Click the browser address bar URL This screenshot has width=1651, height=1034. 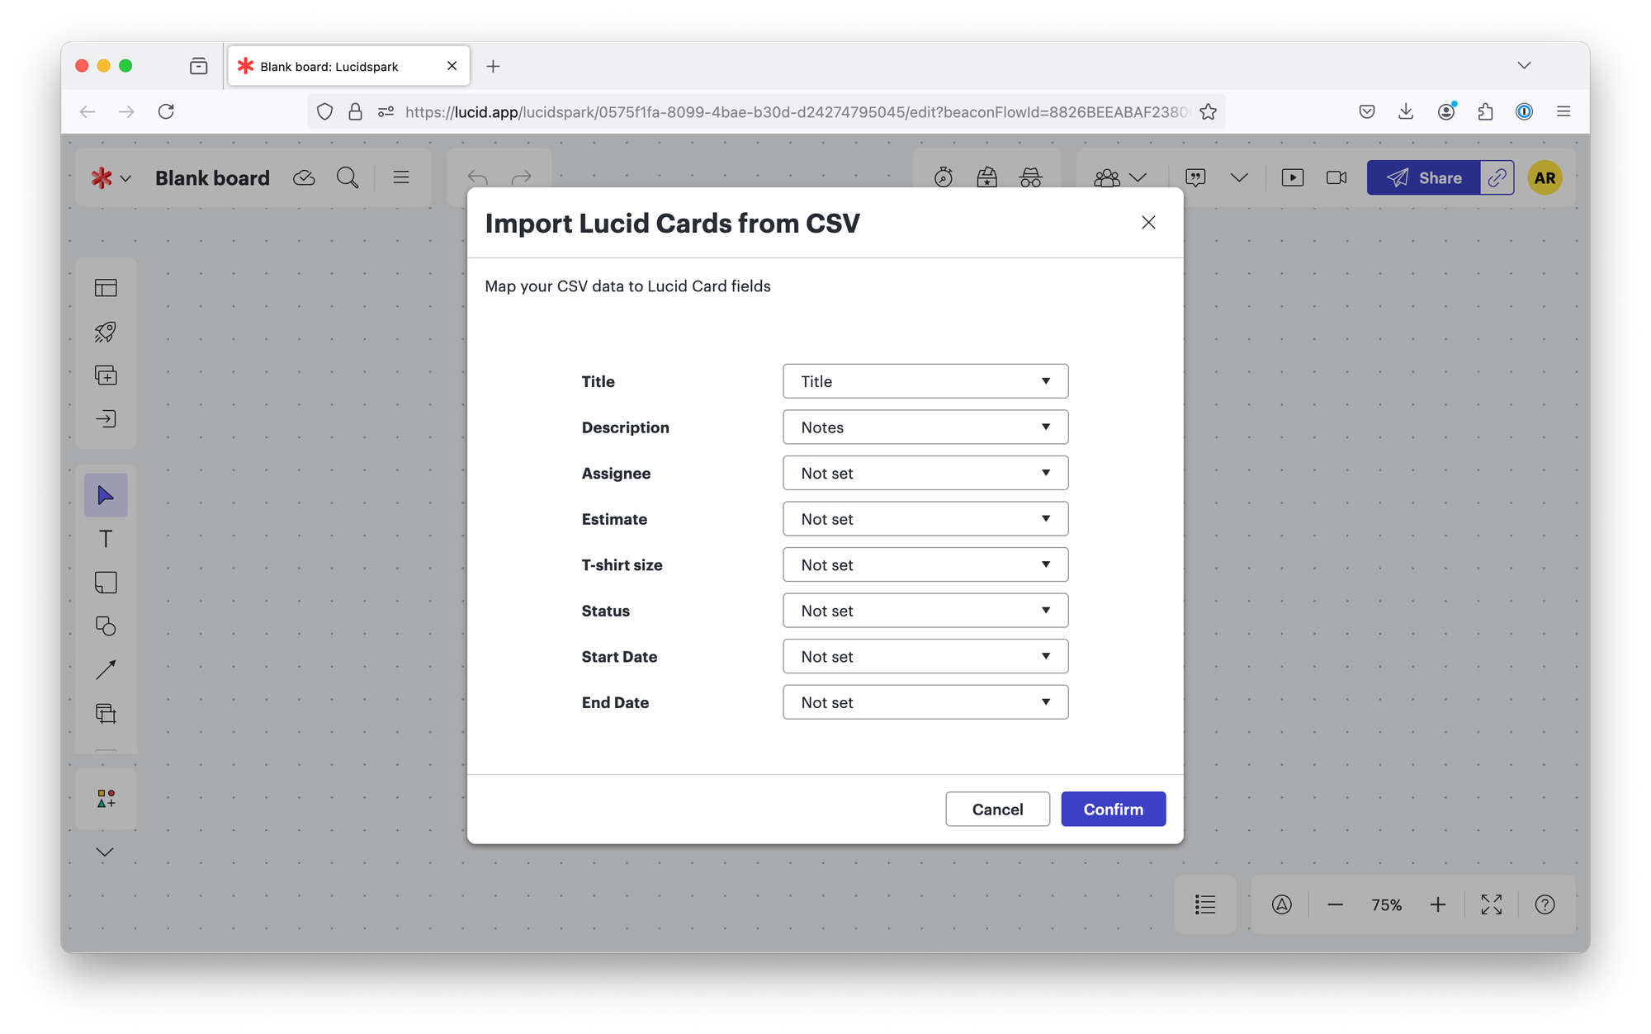click(x=797, y=111)
